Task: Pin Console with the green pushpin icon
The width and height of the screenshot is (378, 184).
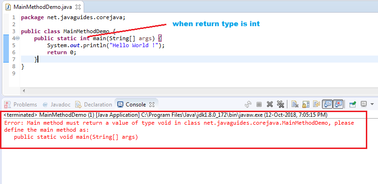Action: point(353,104)
